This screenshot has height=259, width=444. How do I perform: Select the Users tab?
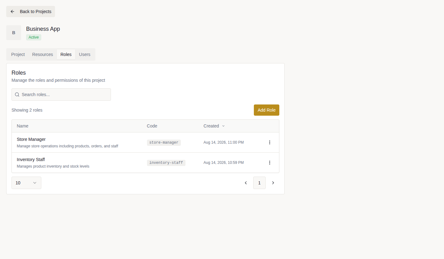(x=85, y=54)
